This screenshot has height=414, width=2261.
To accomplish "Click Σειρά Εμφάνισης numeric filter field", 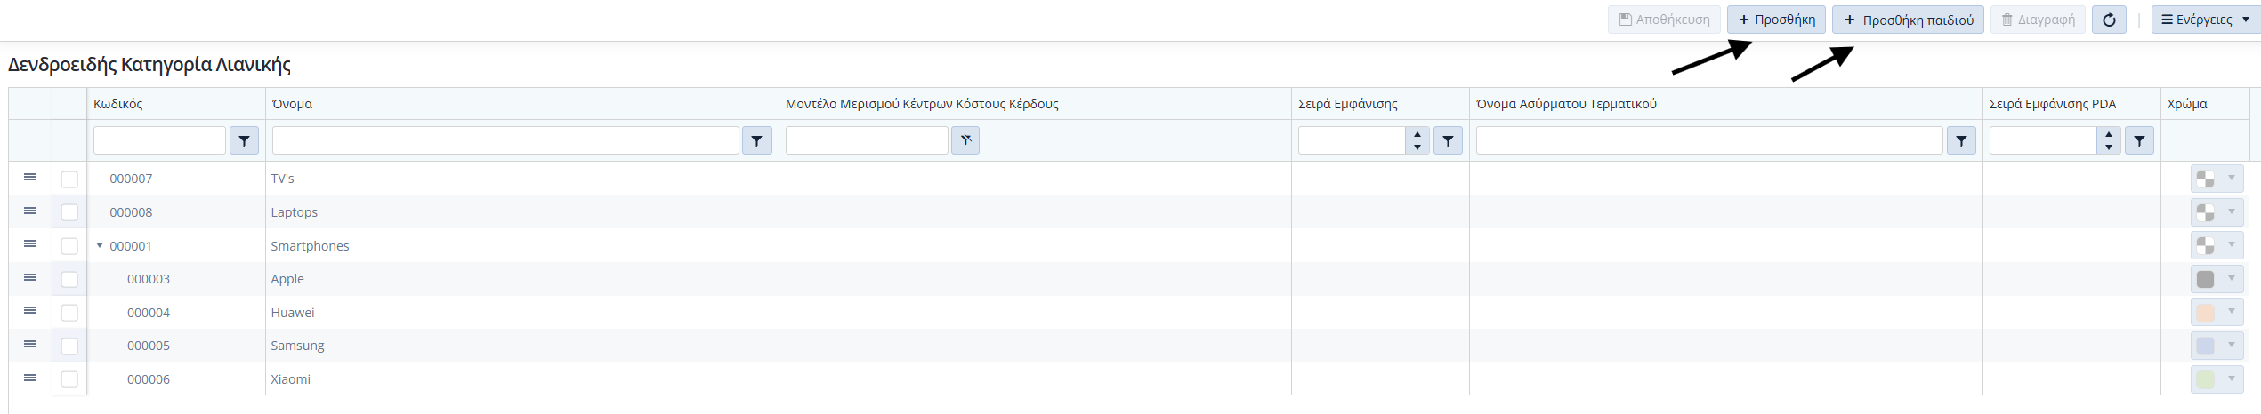I will [x=1352, y=140].
